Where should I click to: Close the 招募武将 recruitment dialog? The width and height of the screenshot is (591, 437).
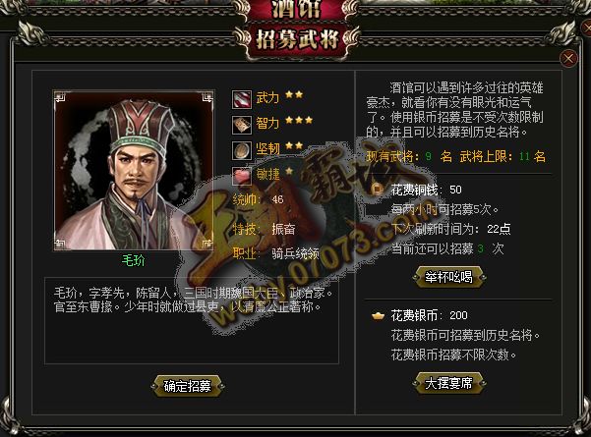(x=568, y=58)
